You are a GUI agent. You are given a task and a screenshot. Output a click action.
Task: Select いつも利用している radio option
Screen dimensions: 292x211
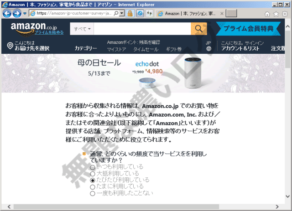[x=93, y=167]
